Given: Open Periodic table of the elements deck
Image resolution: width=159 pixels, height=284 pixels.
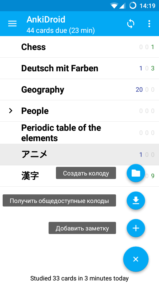Looking at the screenshot, I should tap(79, 133).
